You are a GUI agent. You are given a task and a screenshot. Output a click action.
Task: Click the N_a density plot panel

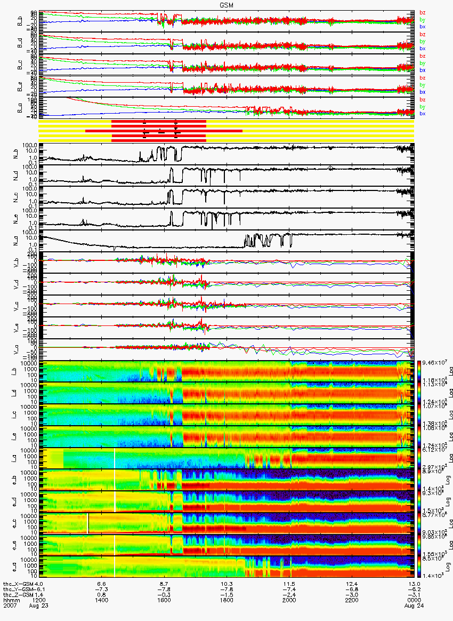[226, 241]
